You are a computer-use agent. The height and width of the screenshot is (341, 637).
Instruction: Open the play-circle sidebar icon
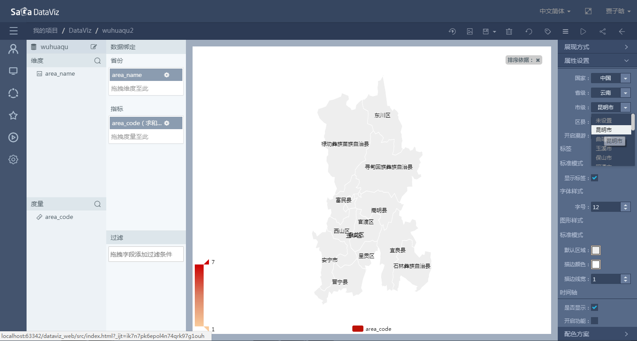[13, 138]
